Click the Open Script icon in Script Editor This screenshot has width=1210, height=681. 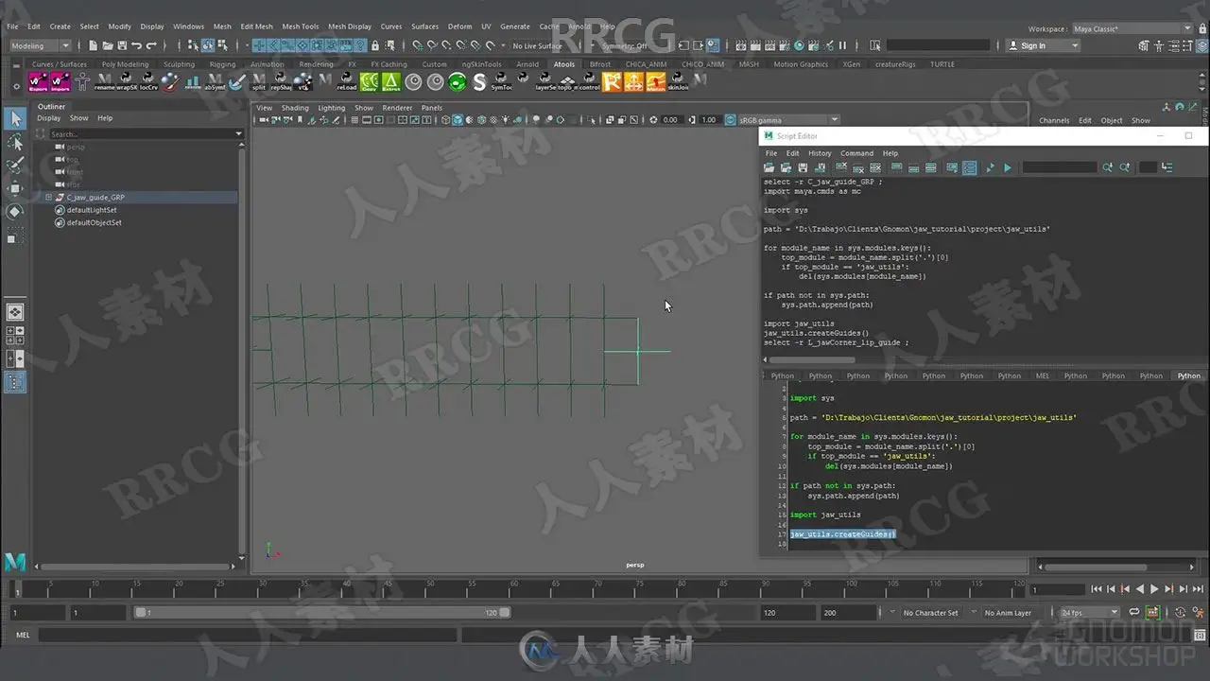(769, 167)
